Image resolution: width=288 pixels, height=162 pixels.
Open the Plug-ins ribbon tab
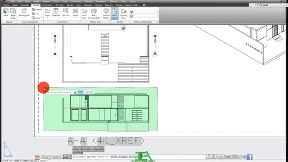pos(109,5)
